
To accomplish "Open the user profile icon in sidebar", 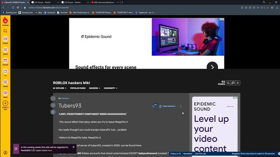I will click(5, 153).
